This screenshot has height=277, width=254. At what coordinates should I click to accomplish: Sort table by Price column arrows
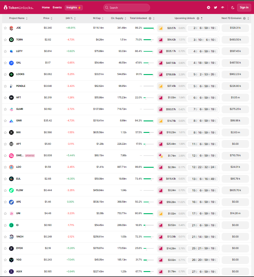point(51,18)
